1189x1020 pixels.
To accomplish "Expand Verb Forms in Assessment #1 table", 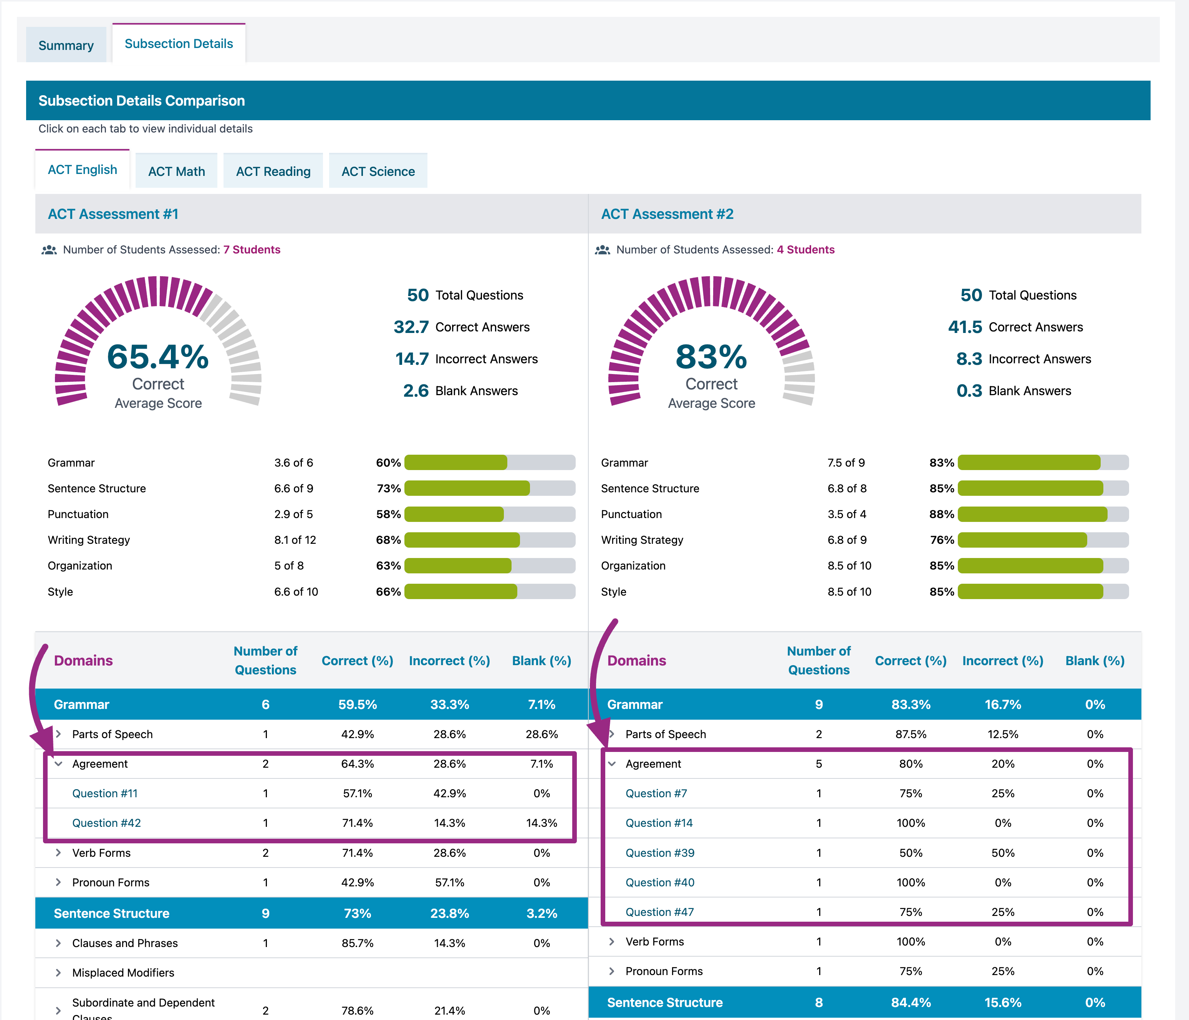I will (58, 853).
